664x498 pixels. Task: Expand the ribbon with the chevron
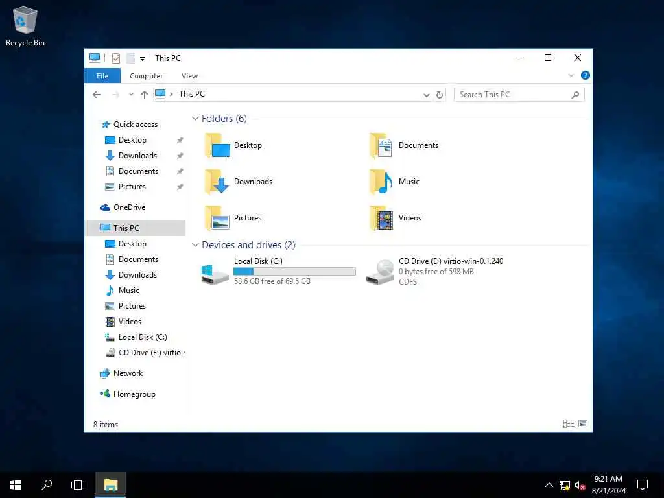571,75
